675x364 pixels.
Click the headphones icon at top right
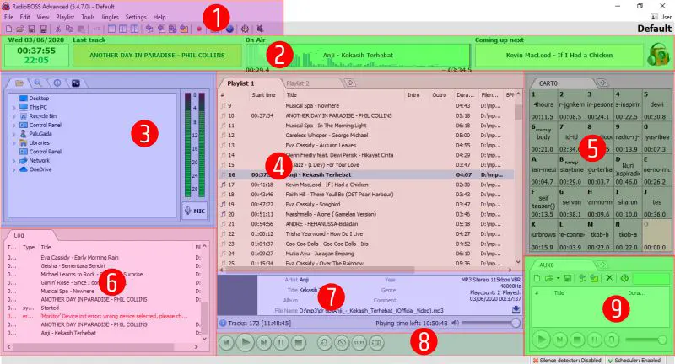click(x=656, y=55)
